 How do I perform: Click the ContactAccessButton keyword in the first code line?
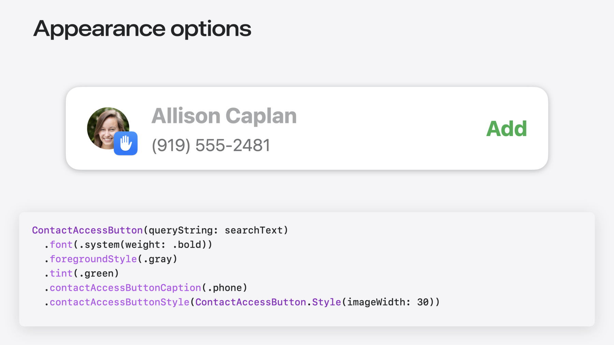pyautogui.click(x=87, y=230)
